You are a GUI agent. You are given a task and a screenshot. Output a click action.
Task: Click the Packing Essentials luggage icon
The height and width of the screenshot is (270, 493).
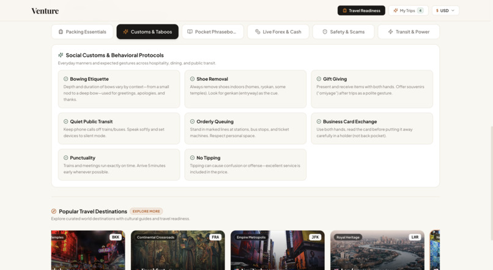[61, 32]
